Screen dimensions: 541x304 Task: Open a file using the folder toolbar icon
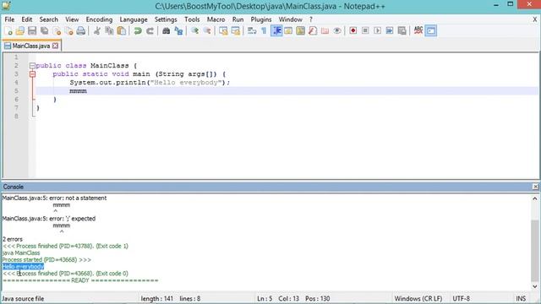click(20, 31)
